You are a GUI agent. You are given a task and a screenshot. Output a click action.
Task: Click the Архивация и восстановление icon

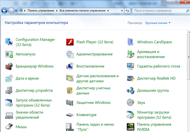(131, 54)
